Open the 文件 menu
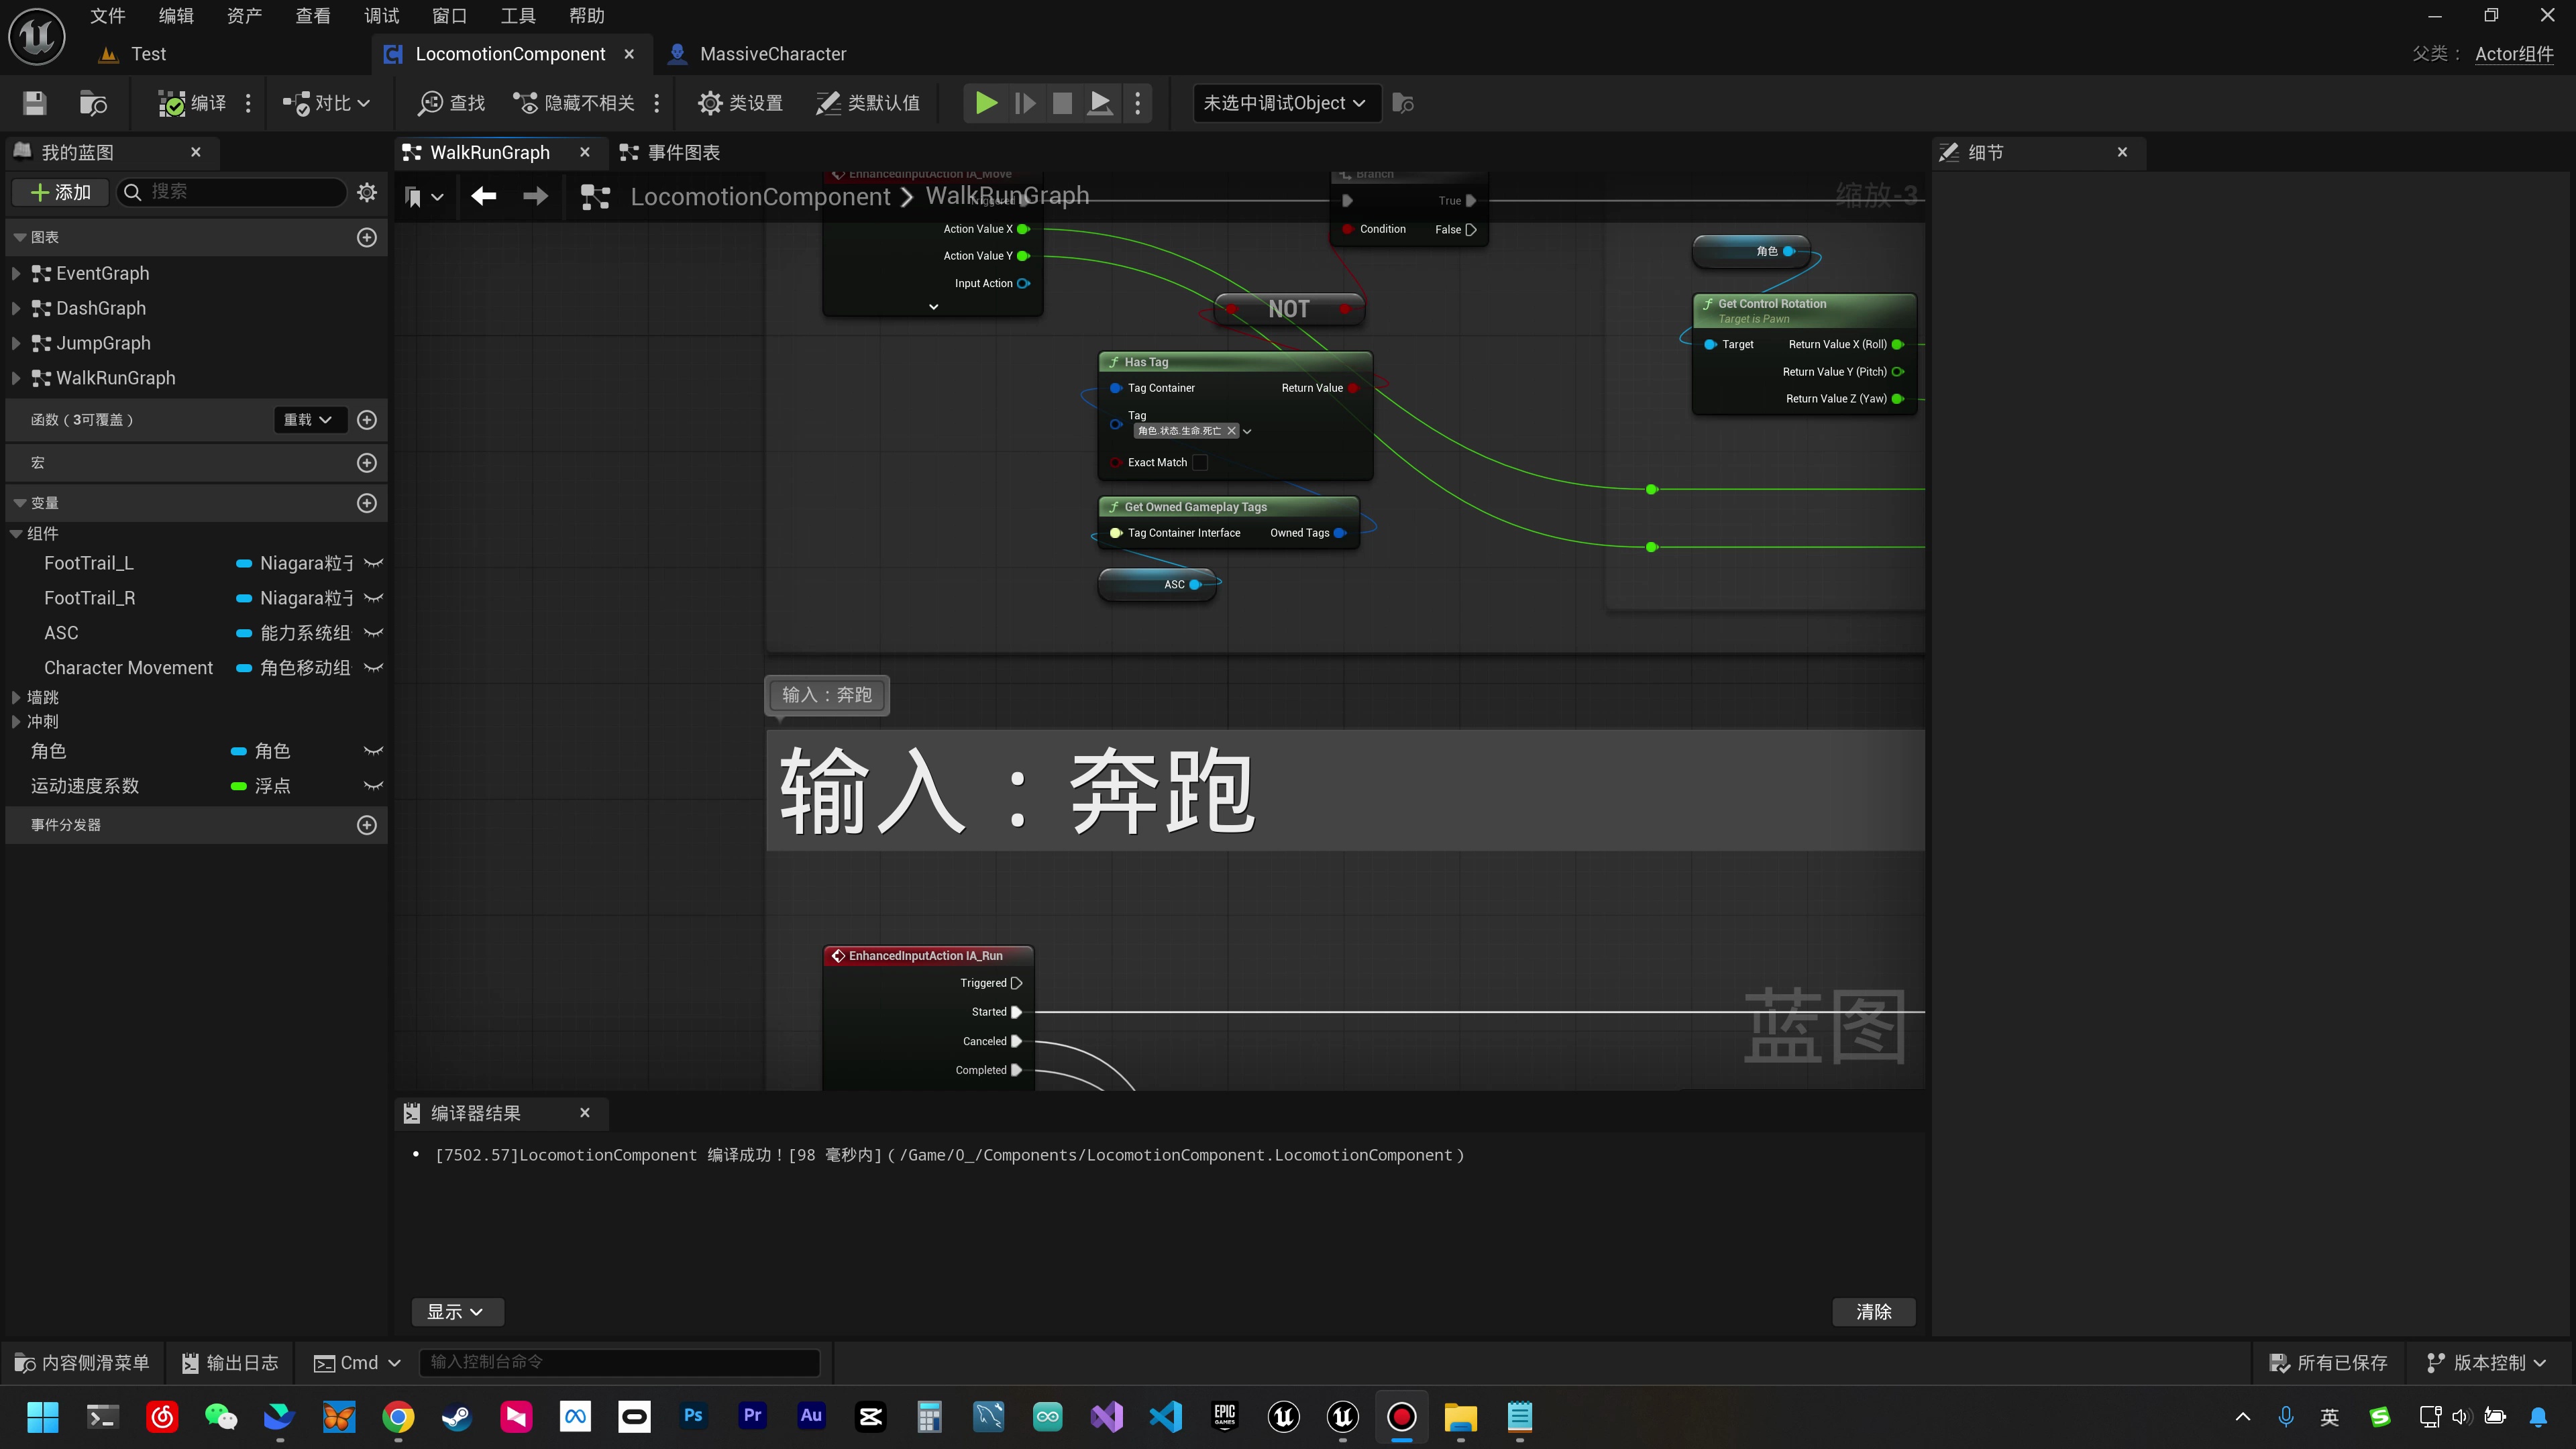This screenshot has height=1449, width=2576. (108, 16)
